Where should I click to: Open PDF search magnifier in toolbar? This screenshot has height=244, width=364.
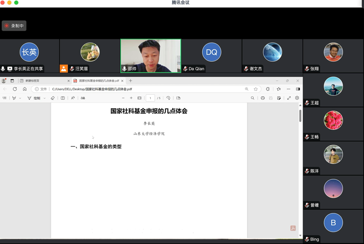[253, 98]
